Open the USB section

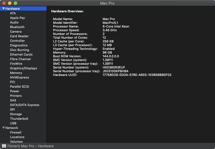13,123
